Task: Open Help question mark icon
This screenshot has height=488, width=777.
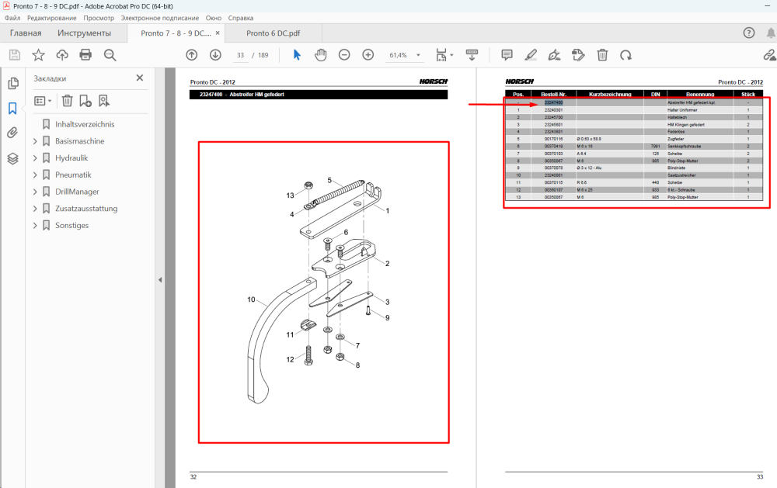Action: (x=749, y=33)
